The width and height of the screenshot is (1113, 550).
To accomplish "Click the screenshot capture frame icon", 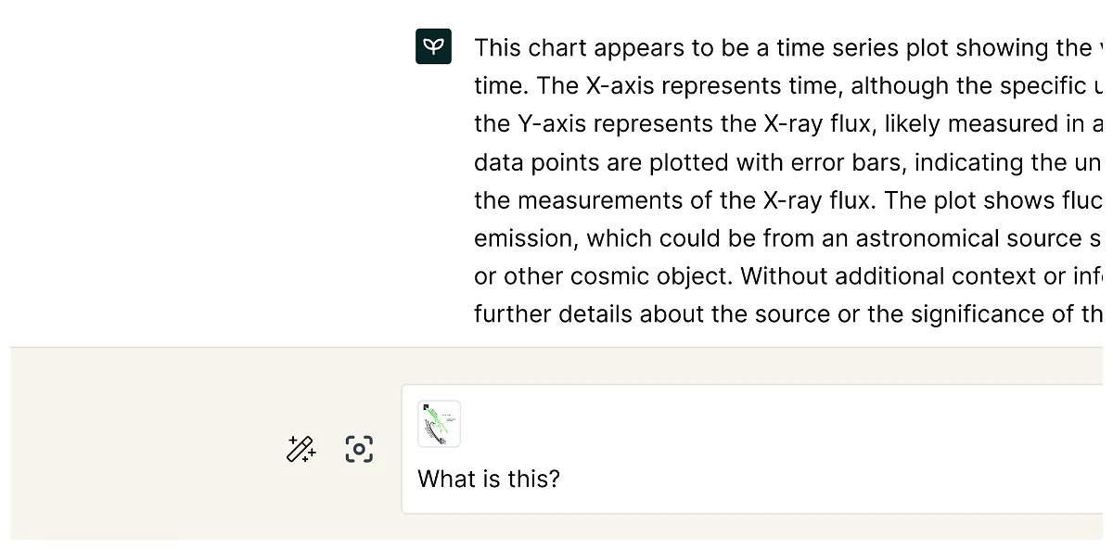I will (x=359, y=450).
